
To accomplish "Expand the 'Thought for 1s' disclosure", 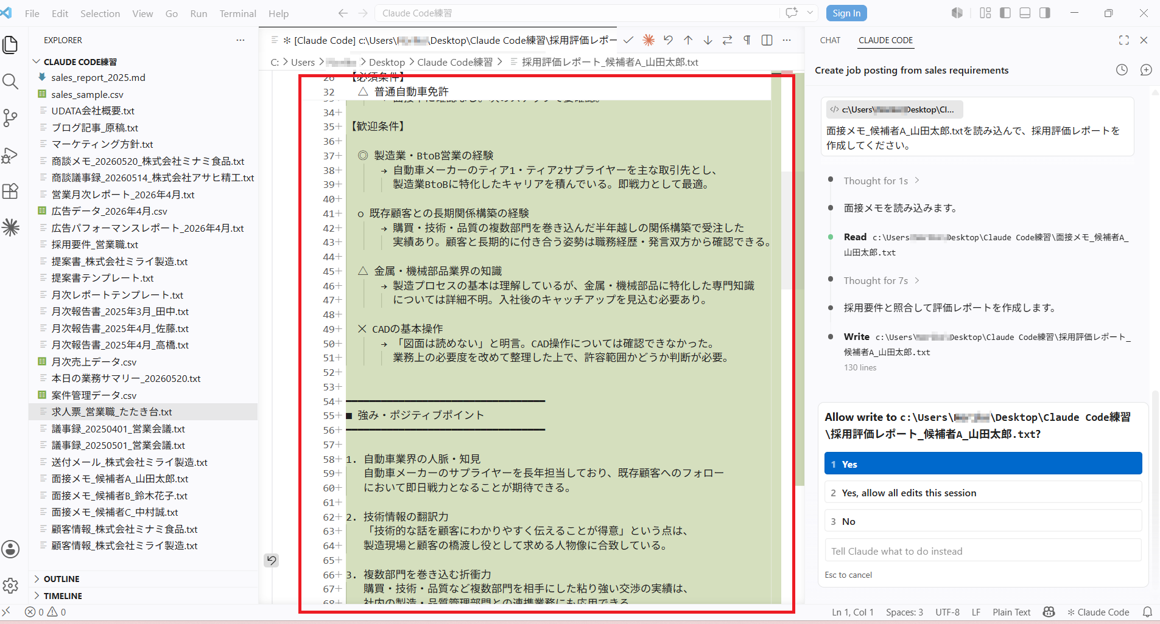I will (x=881, y=181).
